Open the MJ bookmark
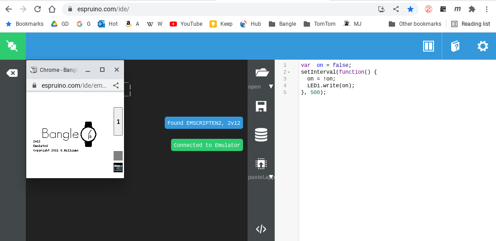 click(x=353, y=24)
